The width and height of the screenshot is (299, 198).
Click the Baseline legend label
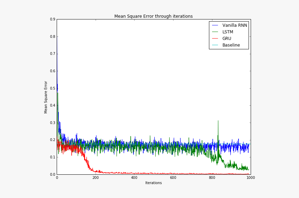[231, 45]
